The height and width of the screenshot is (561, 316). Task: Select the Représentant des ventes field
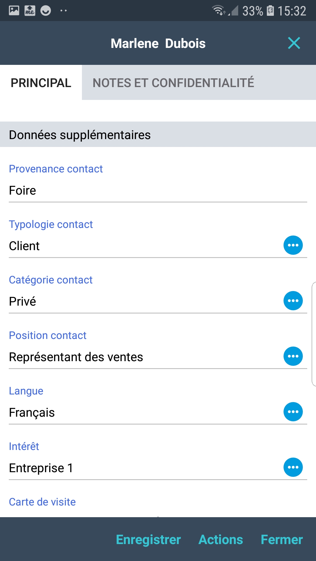(x=140, y=357)
